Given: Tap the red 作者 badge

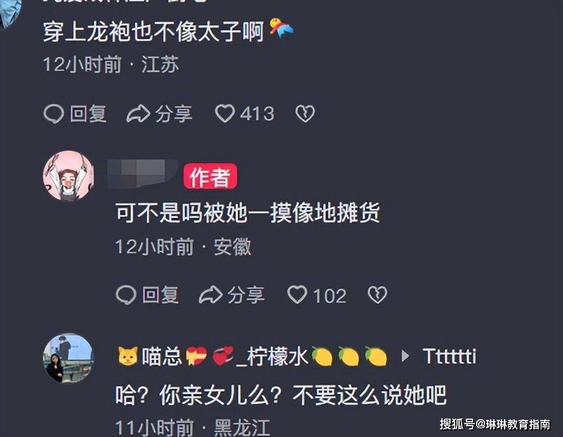Looking at the screenshot, I should 210,176.
